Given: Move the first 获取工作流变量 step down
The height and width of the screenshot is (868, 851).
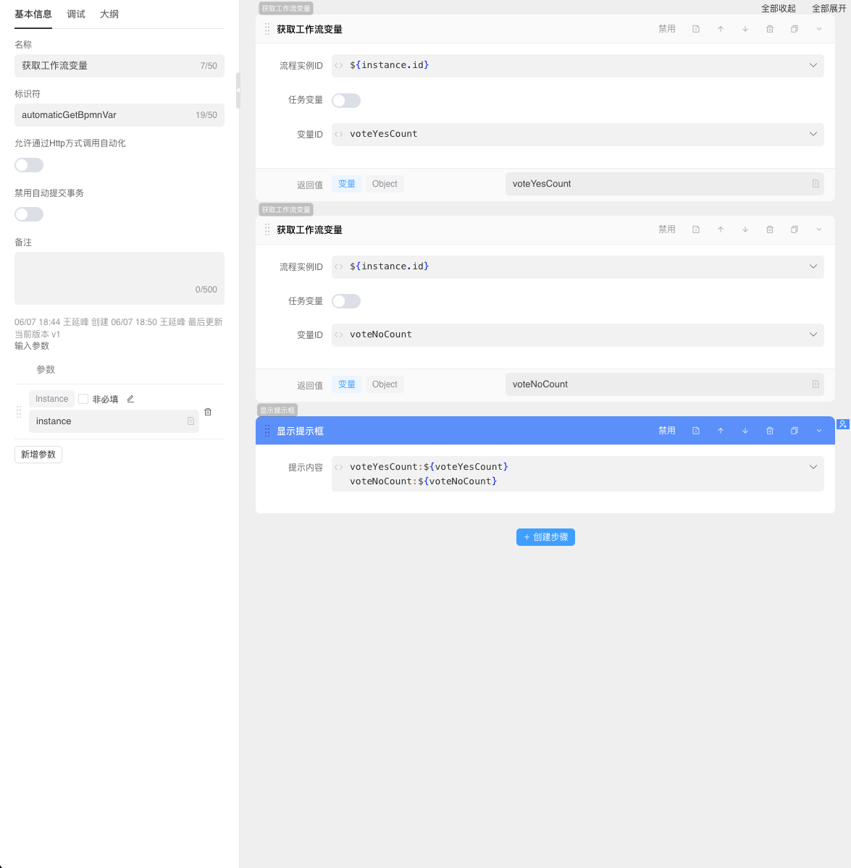Looking at the screenshot, I should (x=745, y=29).
